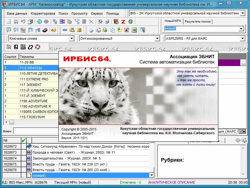The height and width of the screenshot is (188, 250).
Task: Click the terms list horizontal scrollbar thumb
Action: (x=12, y=122)
